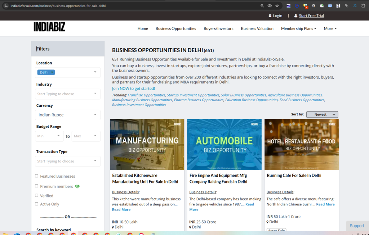Click the Manufacturing Biz Opportunity image
Screen dimensions: 369x235
(x=147, y=144)
